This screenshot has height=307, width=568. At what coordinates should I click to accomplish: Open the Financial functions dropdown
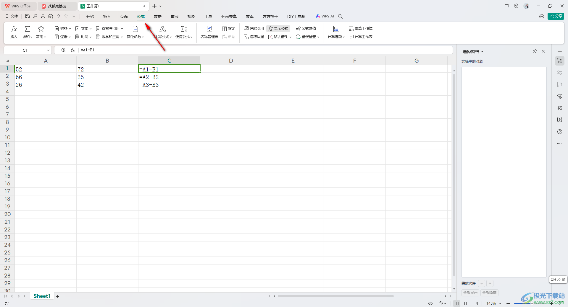coord(63,29)
